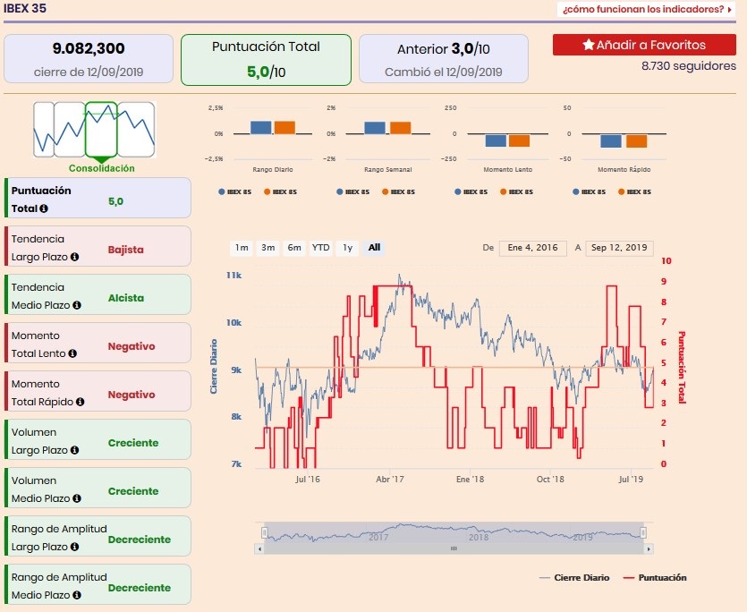Show info for Momento Total Rápido
The width and height of the screenshot is (747, 612).
(x=80, y=402)
